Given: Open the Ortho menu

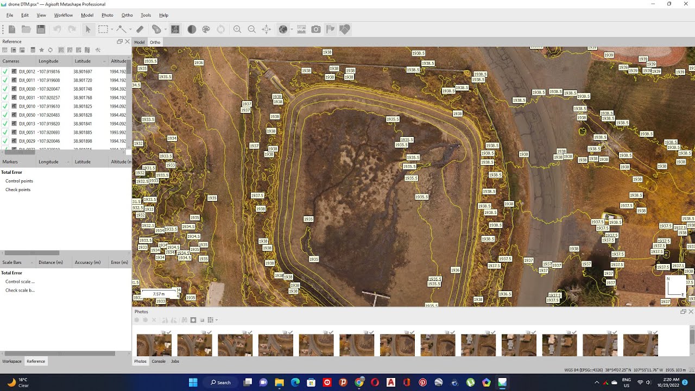Looking at the screenshot, I should (x=127, y=15).
